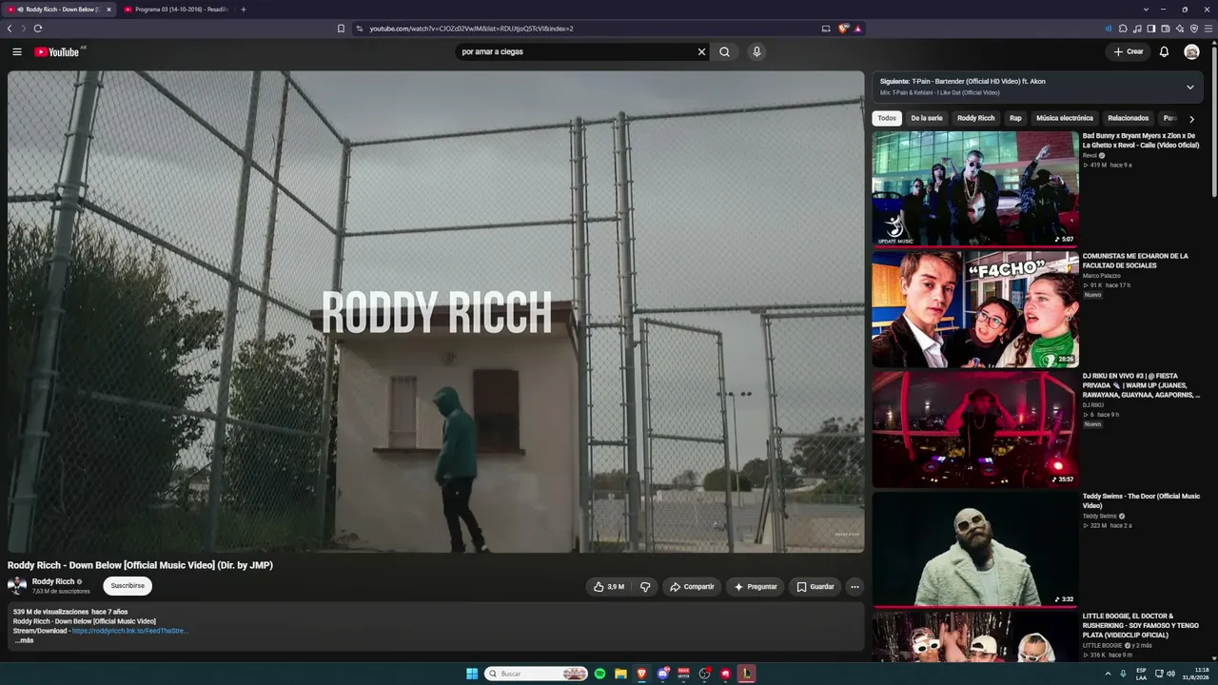Image resolution: width=1218 pixels, height=685 pixels.
Task: Go back with the browser back arrow
Action: (10, 29)
